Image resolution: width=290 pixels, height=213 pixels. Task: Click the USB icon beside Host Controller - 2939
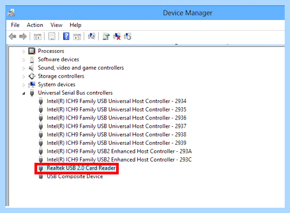41,143
